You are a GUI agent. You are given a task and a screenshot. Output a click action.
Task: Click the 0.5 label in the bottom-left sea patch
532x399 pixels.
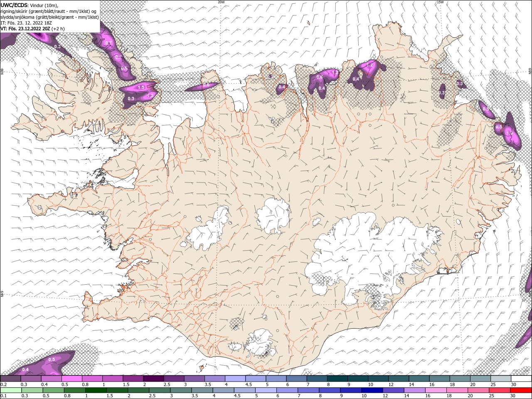(x=52, y=360)
